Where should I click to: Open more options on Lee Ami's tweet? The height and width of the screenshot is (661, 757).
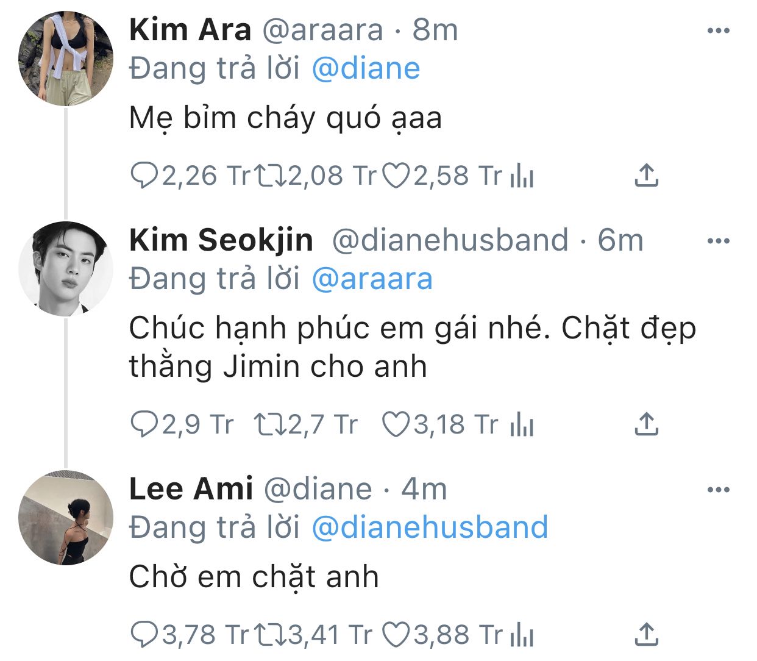point(718,490)
